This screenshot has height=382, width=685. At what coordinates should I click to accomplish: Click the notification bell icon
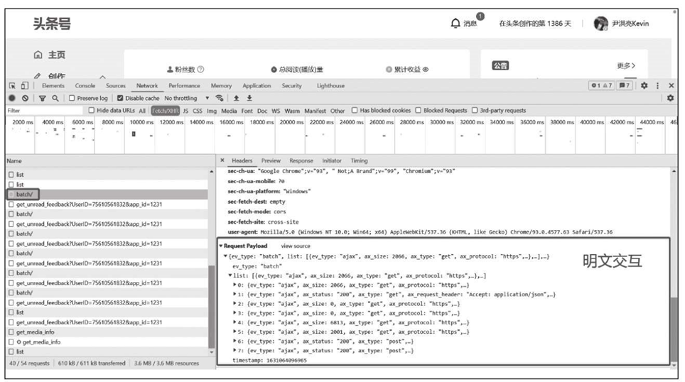pos(455,23)
